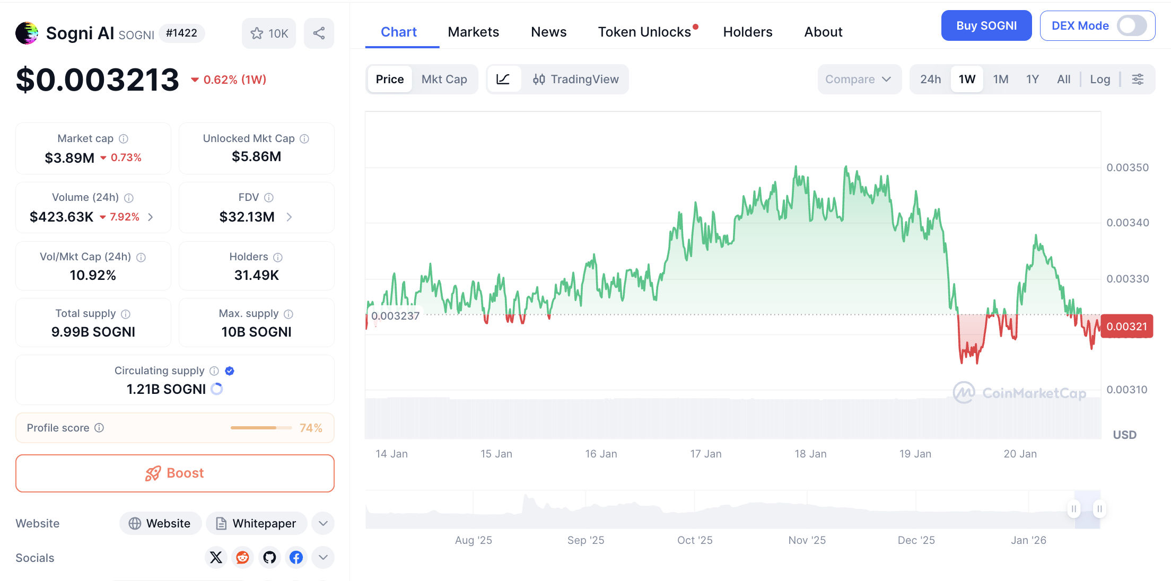Switch to line chart icon view
The image size is (1171, 581).
pyautogui.click(x=503, y=80)
